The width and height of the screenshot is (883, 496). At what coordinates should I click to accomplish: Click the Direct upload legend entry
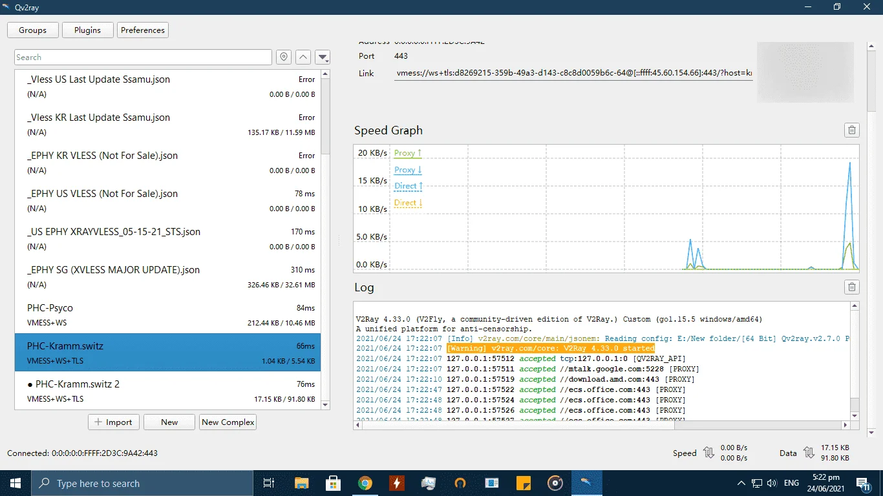tap(409, 186)
